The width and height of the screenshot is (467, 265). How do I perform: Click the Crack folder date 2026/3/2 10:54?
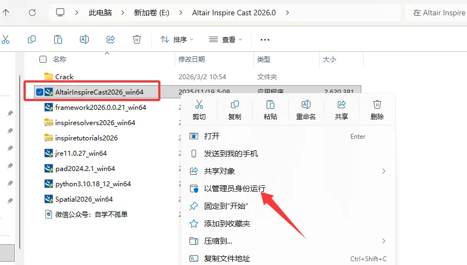point(202,76)
